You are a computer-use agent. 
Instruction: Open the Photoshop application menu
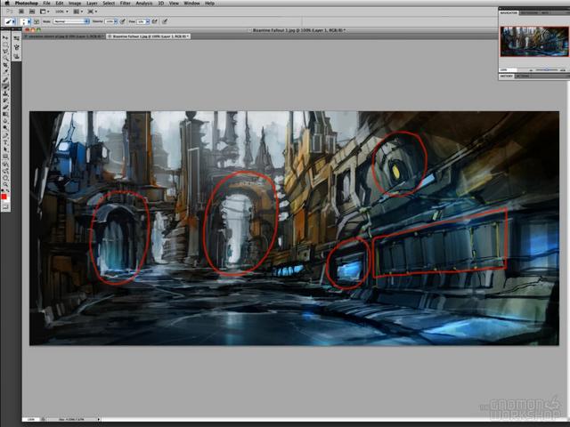pyautogui.click(x=26, y=4)
